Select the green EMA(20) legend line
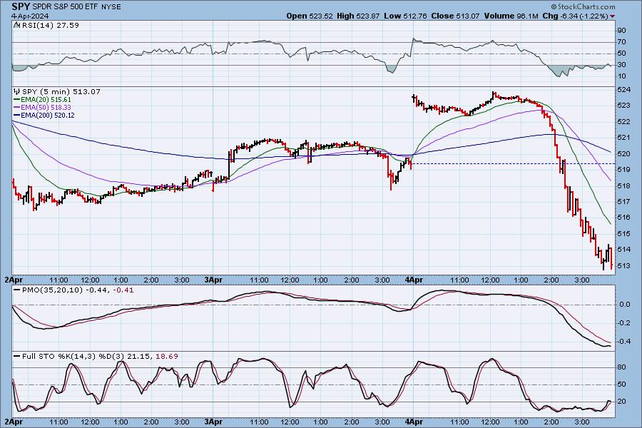The height and width of the screenshot is (428, 642). click(17, 100)
